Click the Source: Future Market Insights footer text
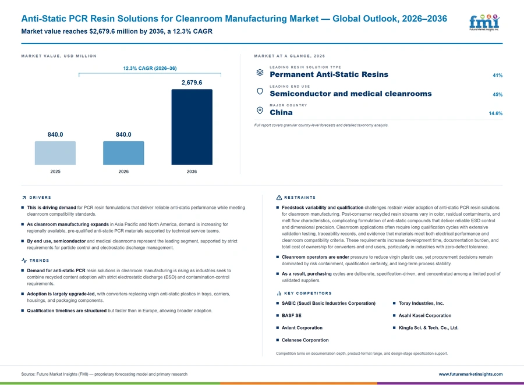Image resolution: width=524 pixels, height=385 pixels. point(104,375)
